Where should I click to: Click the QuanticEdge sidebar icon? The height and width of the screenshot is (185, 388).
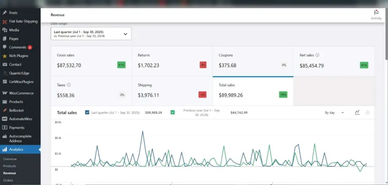4,73
